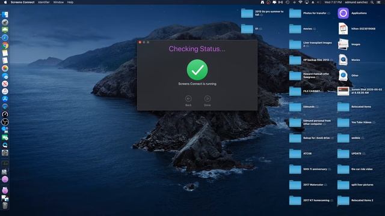385x216 pixels.
Task: Open Messages from the dock
Action: [5, 76]
